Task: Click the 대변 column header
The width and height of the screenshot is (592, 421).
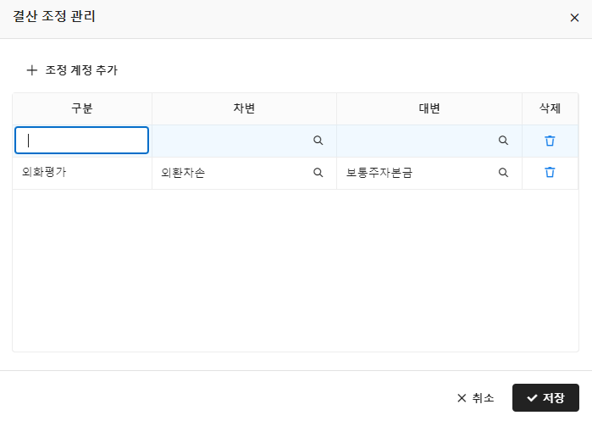Action: pos(429,108)
